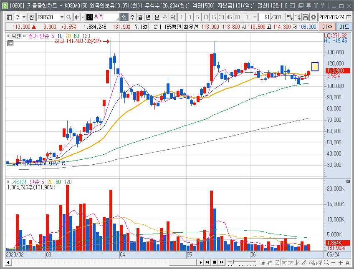The width and height of the screenshot is (354, 269).
Task: Open the speaker options dropdown arrow
Action: tap(83, 17)
